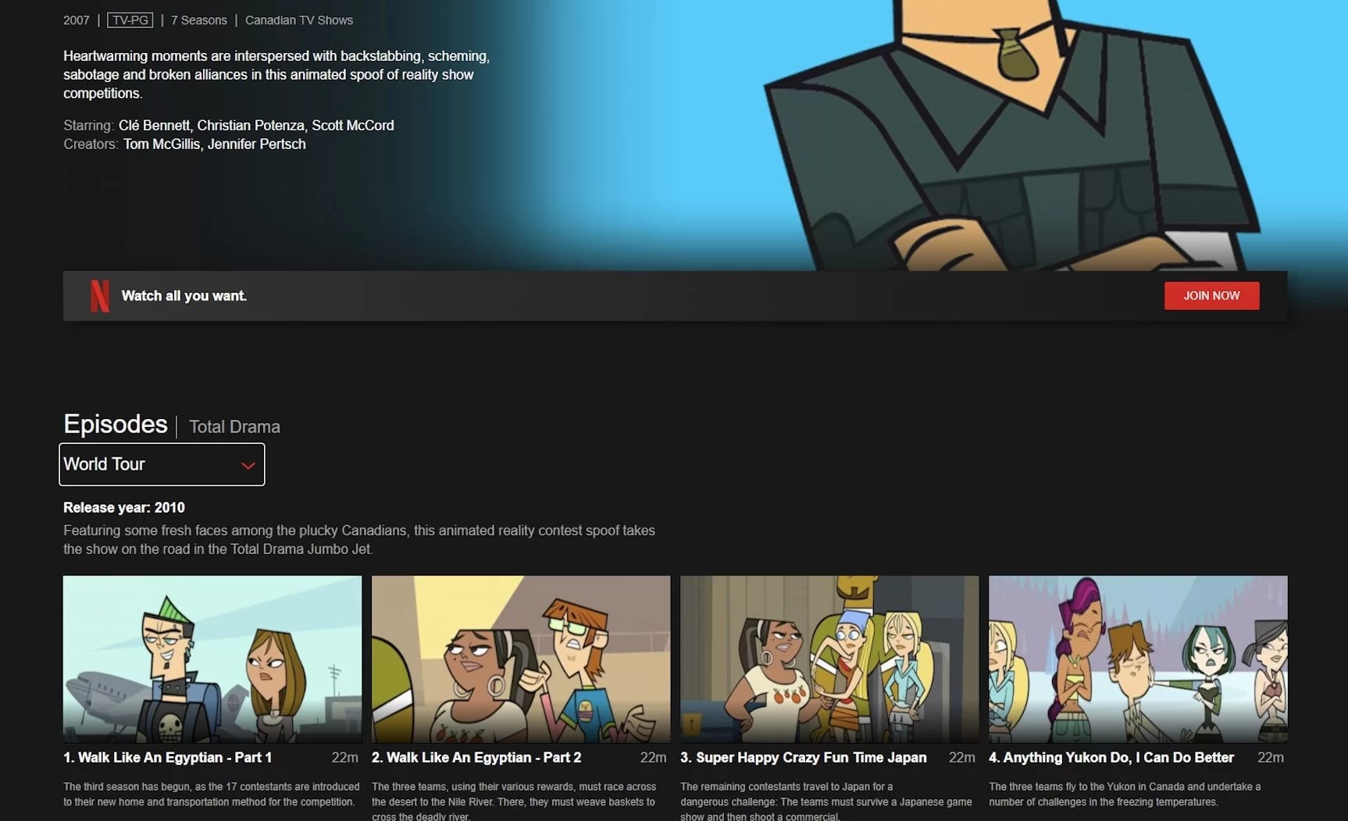The height and width of the screenshot is (821, 1348).
Task: Open Anything Yukon Do episode thumbnail
Action: 1138,659
